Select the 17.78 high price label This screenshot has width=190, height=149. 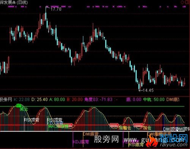[x=56, y=9]
